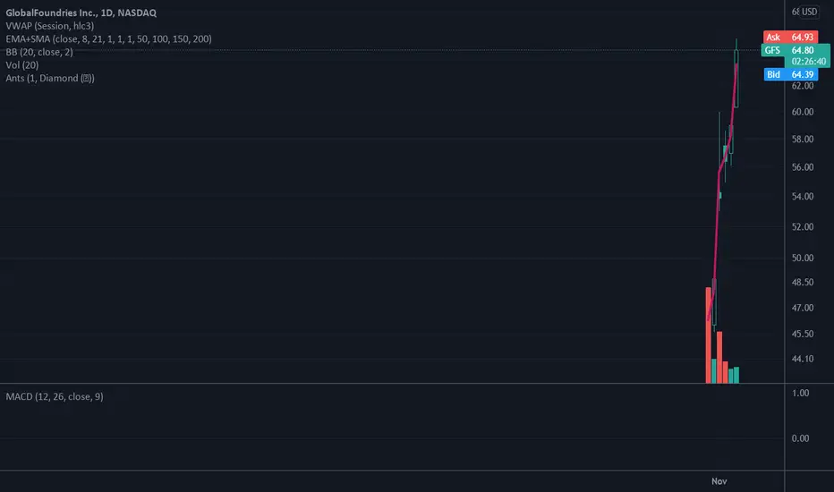
Task: Click the red Ask 64.93 price tag
Action: (790, 37)
